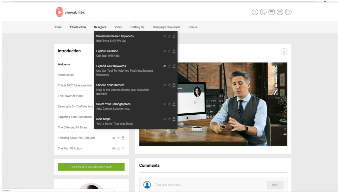
Task: Click lock icon for Explore YouTube
Action: pyautogui.click(x=174, y=51)
